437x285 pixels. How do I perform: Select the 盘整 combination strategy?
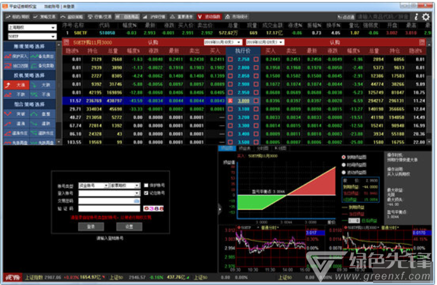tap(42, 114)
